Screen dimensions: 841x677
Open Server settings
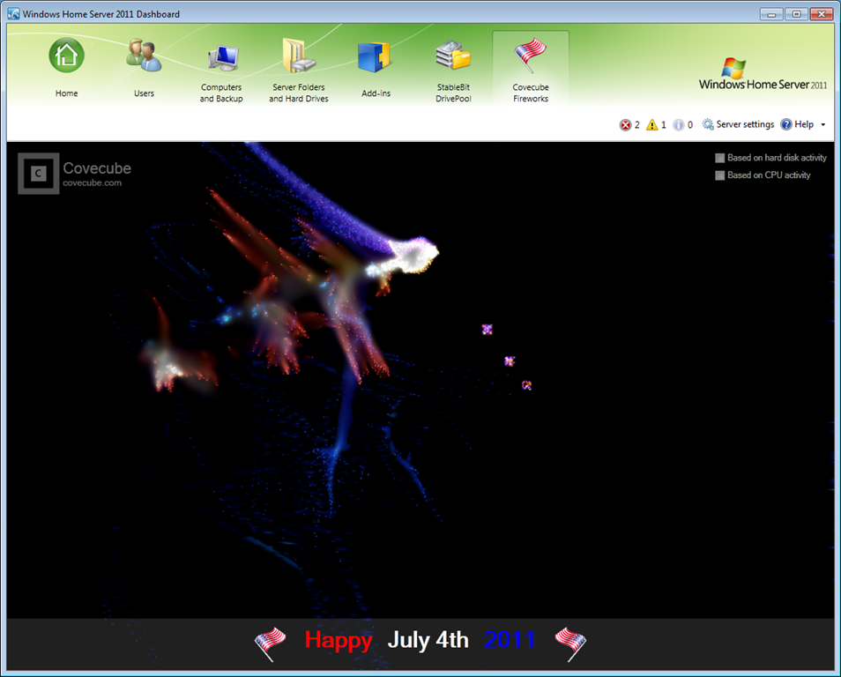[x=738, y=125]
